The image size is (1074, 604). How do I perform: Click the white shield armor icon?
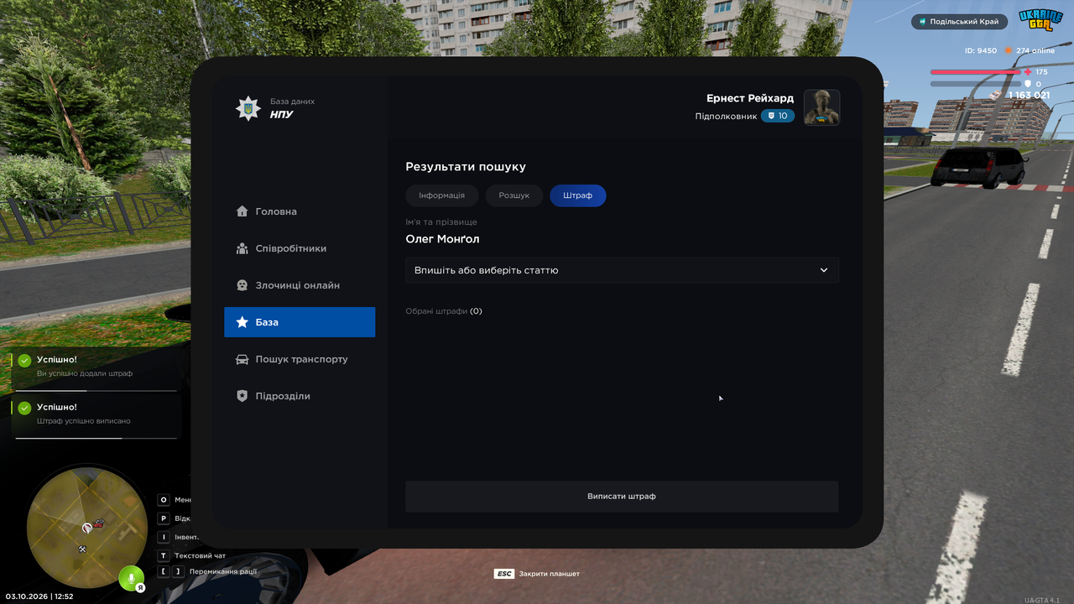pos(1028,84)
